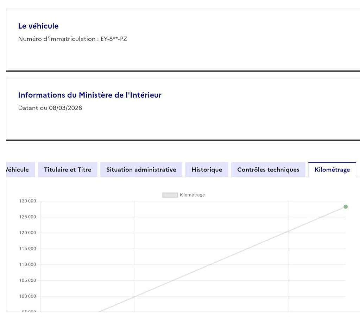Click the "Le véhicule" heading
This screenshot has width=360, height=317.
(x=38, y=26)
